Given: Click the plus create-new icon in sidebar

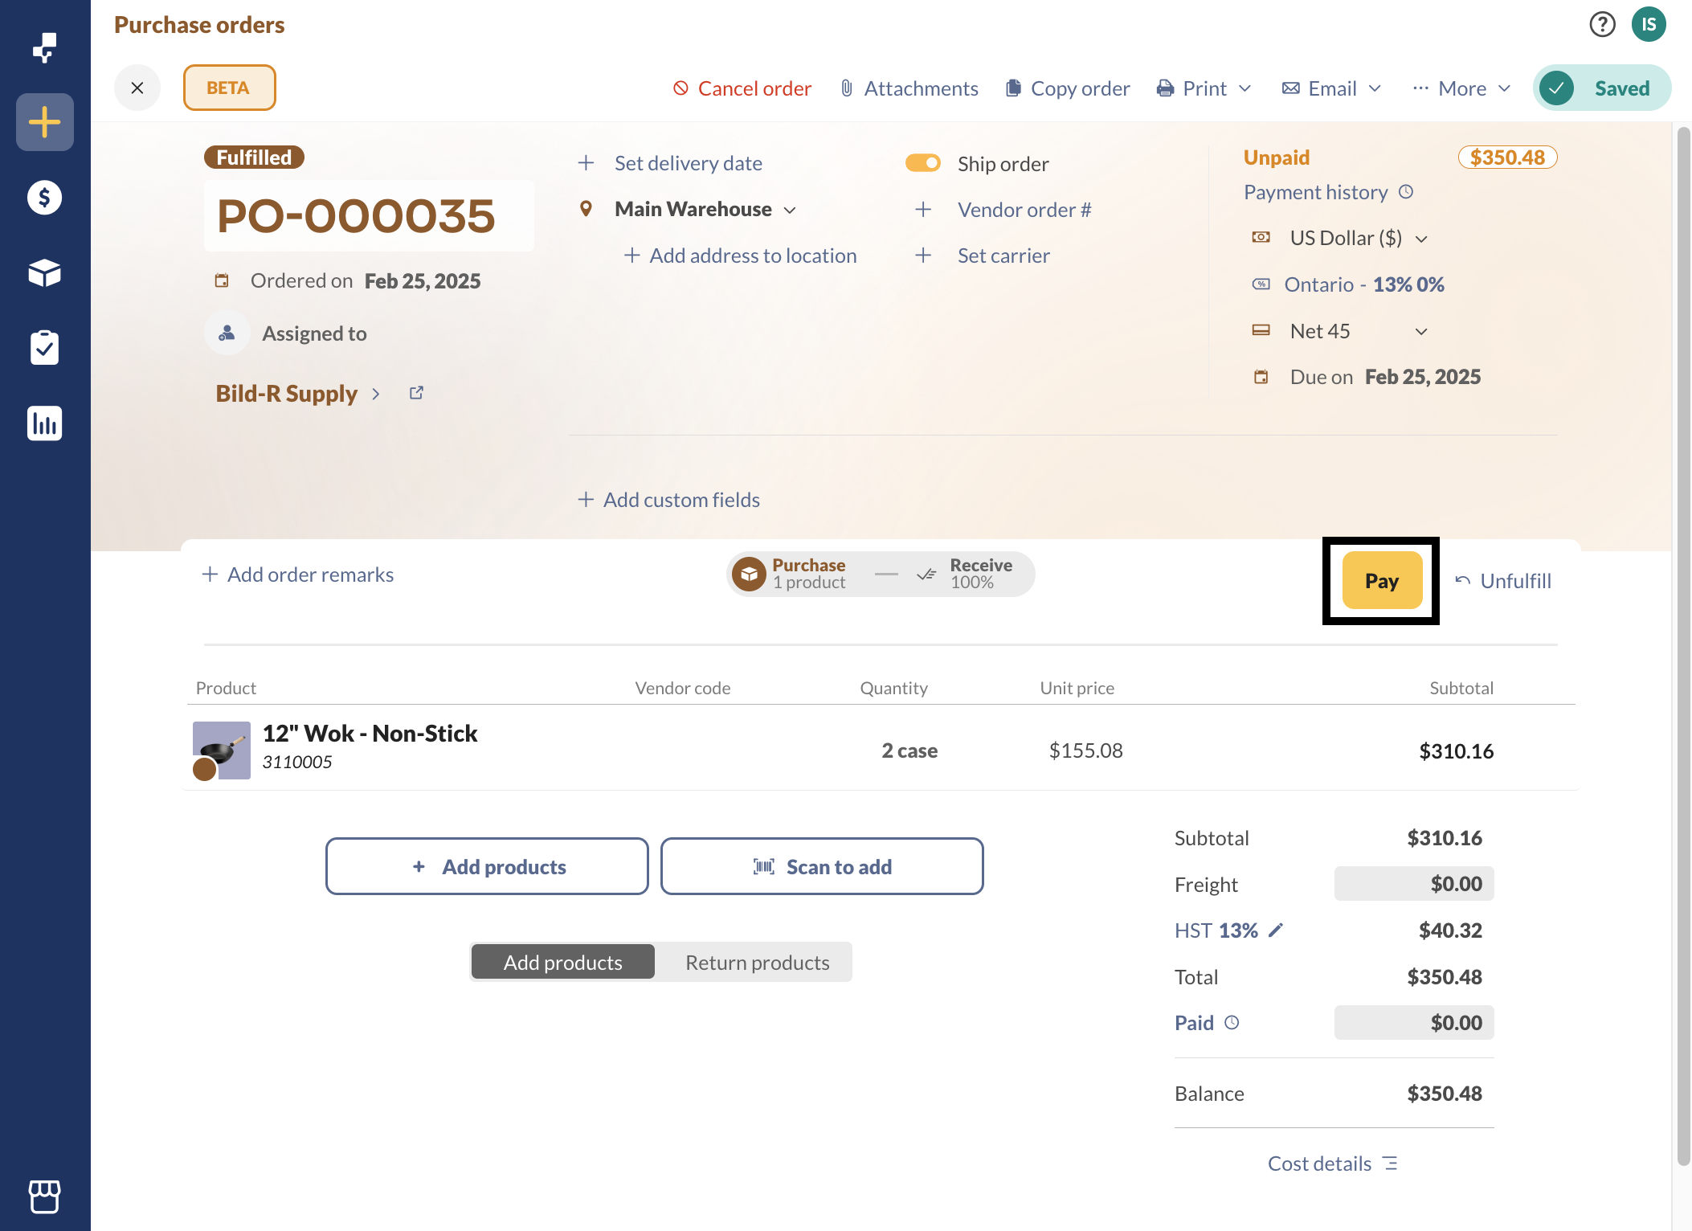Looking at the screenshot, I should point(44,122).
